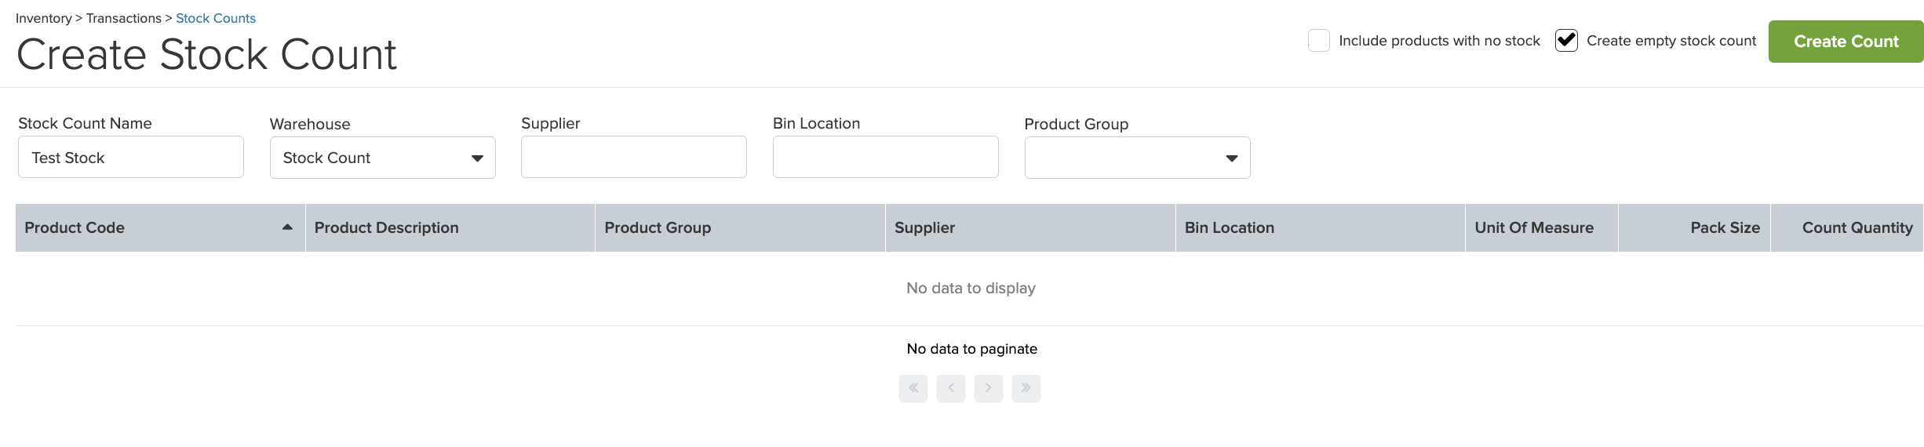Viewport: 1924px width, 447px height.
Task: Sort by Product Description column header
Action: [450, 227]
